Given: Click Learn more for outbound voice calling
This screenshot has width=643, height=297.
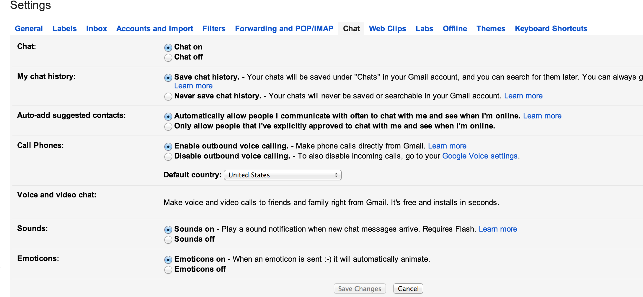Looking at the screenshot, I should [x=447, y=146].
